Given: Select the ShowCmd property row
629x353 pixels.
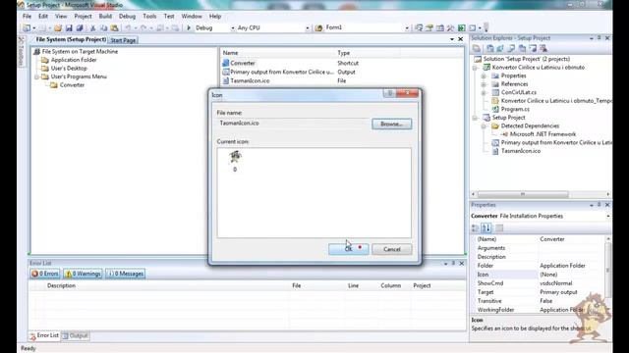Looking at the screenshot, I should pos(540,283).
